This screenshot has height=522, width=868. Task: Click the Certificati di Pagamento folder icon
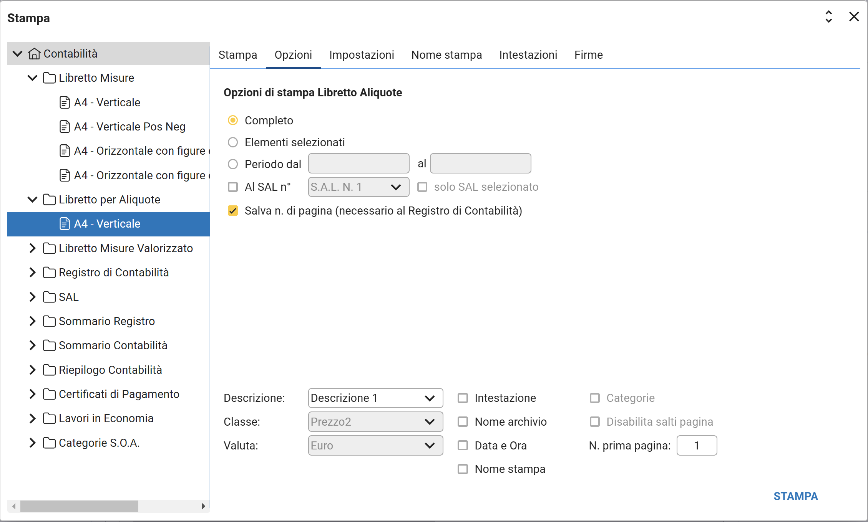point(49,394)
